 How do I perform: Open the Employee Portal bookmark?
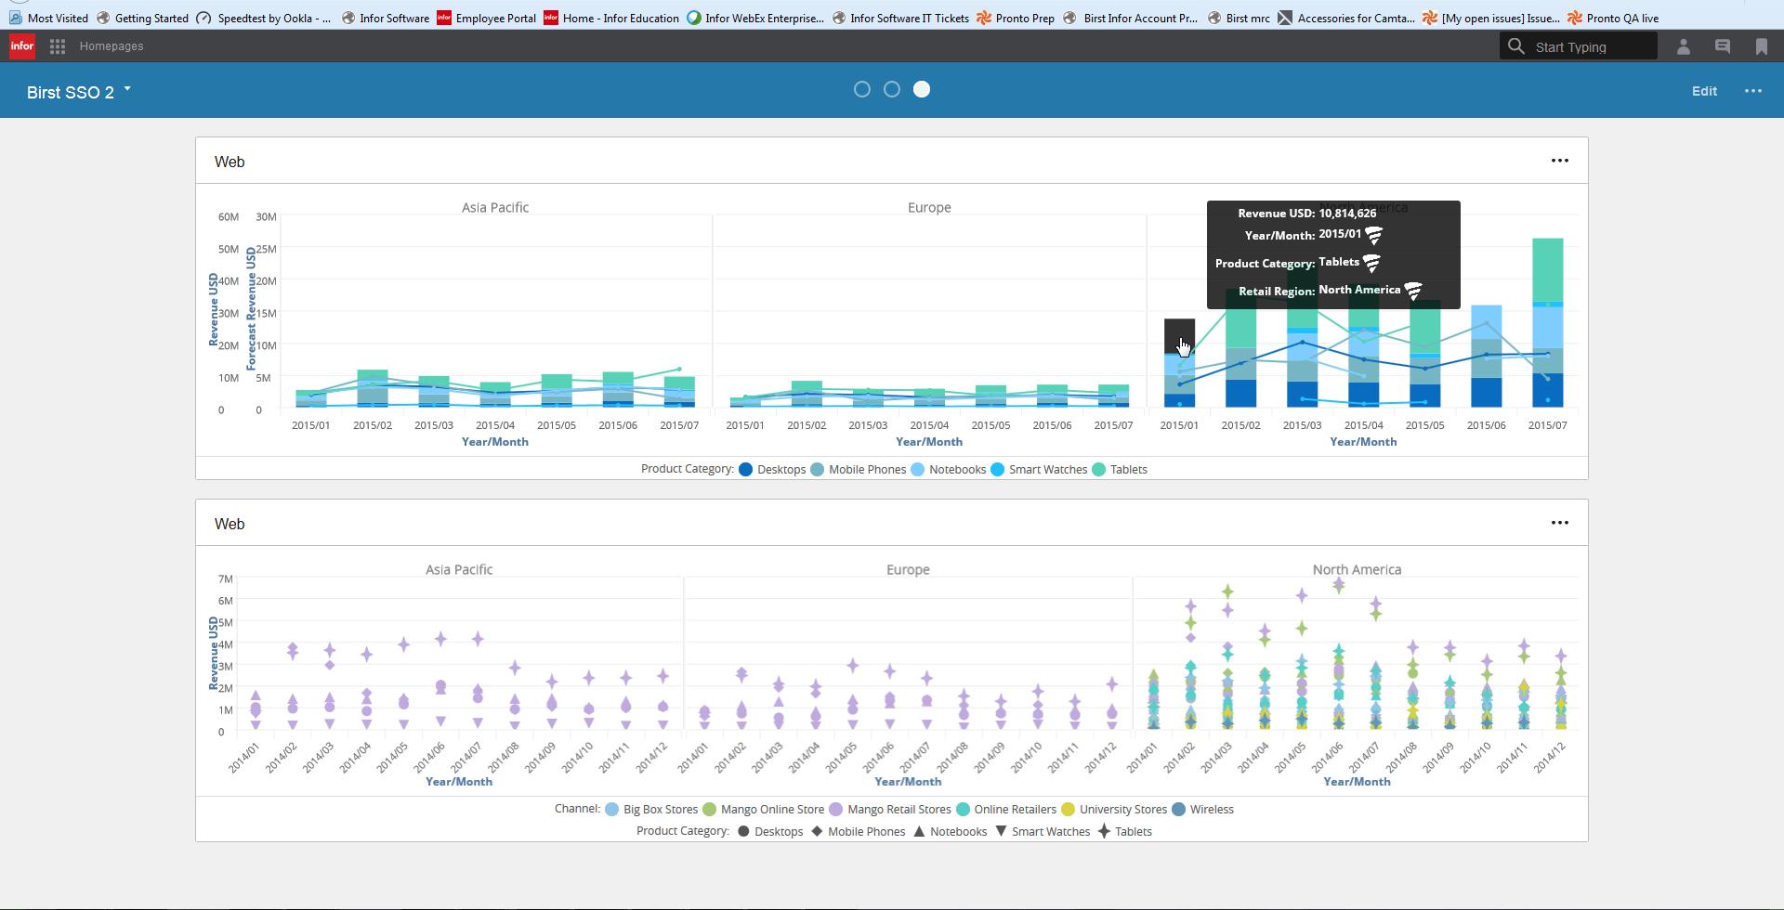coord(486,18)
